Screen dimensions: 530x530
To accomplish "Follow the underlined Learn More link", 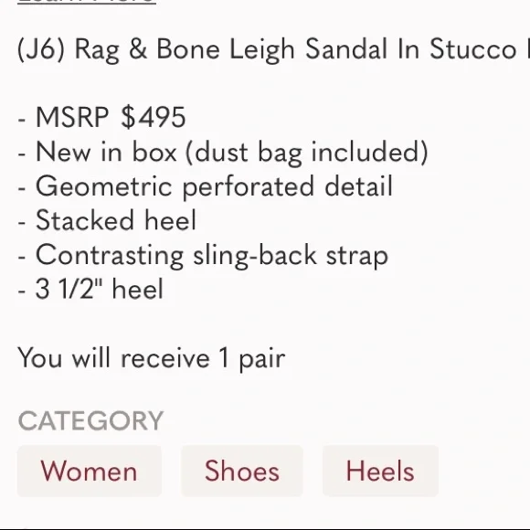I will click(x=87, y=2).
